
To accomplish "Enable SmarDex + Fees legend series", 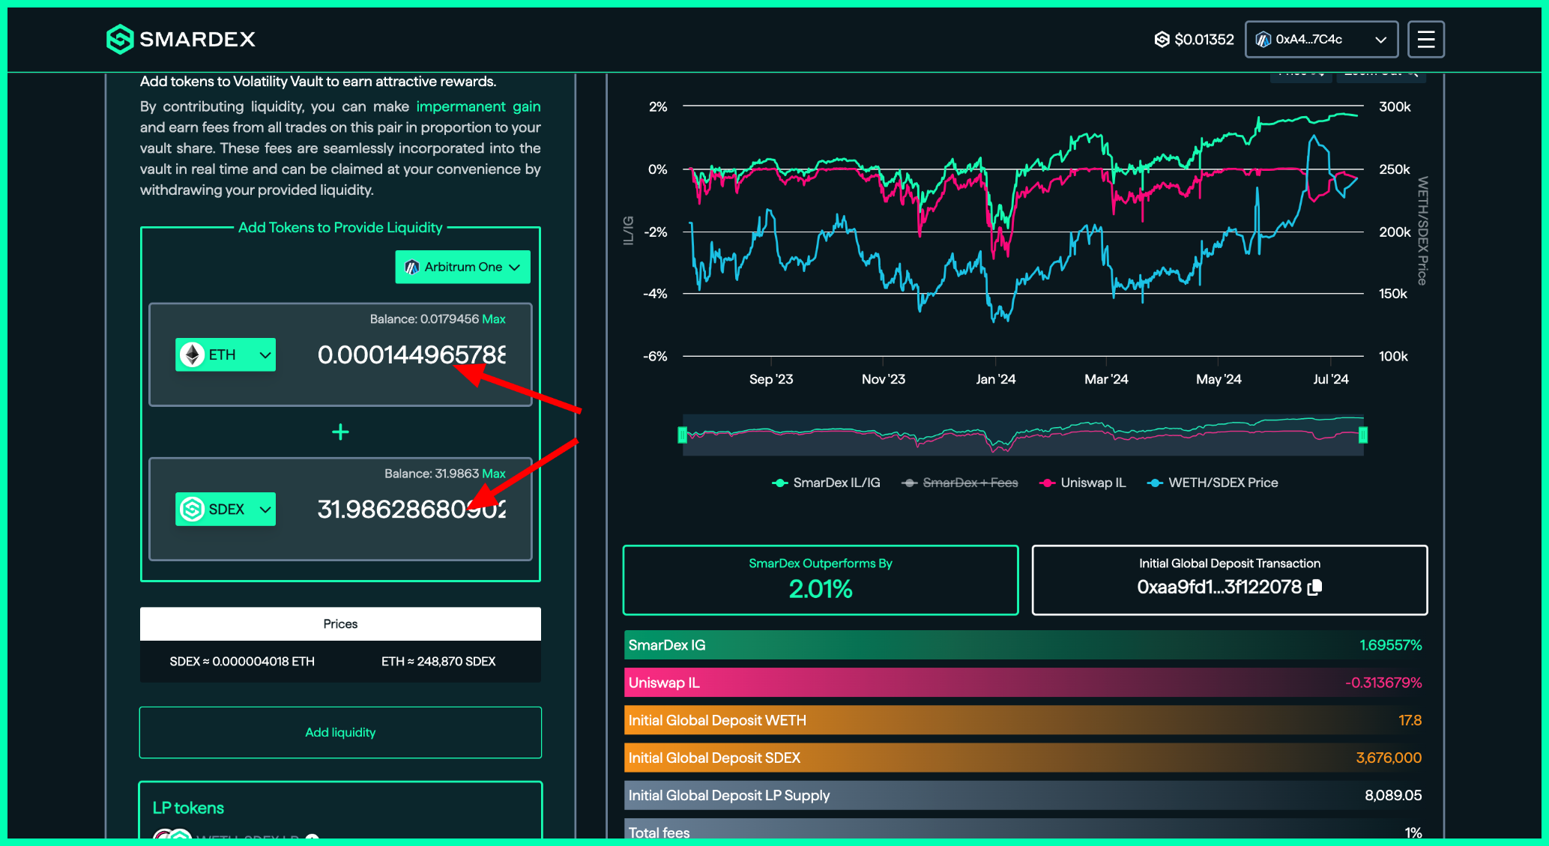I will [x=960, y=483].
